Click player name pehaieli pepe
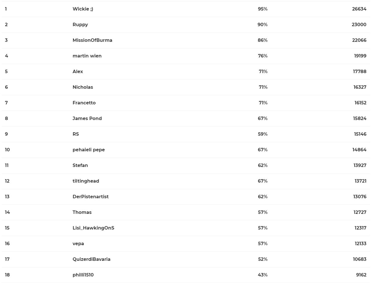 coord(89,150)
